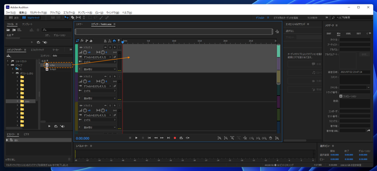Viewport: 377px width, 171px height.
Task: Show the fx effects track view
Action: 82,41
